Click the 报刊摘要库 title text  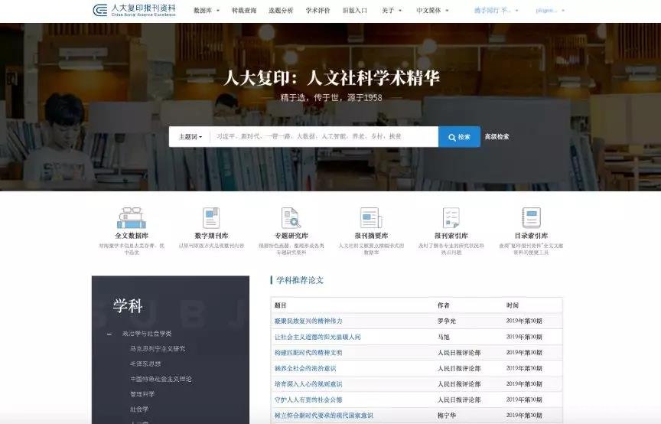click(x=371, y=236)
